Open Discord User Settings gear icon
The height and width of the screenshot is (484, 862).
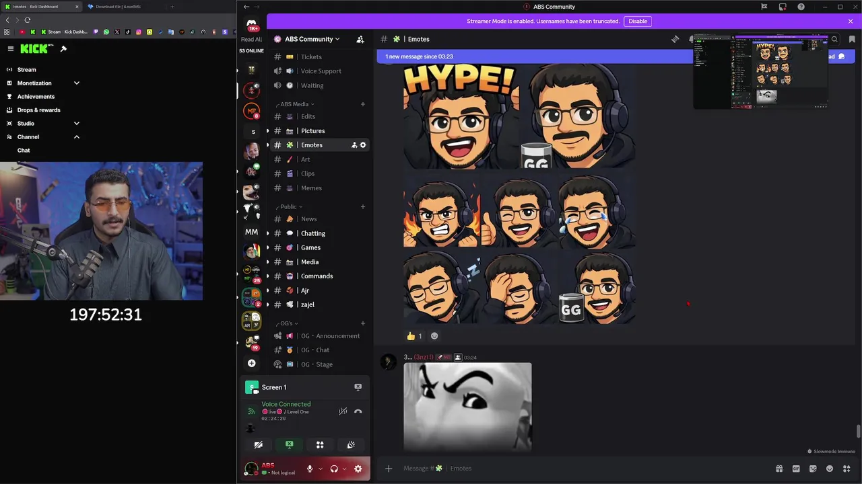(358, 469)
